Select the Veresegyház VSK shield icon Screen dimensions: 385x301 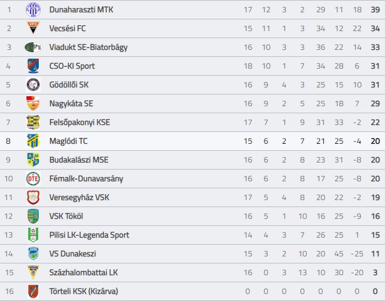point(33,197)
